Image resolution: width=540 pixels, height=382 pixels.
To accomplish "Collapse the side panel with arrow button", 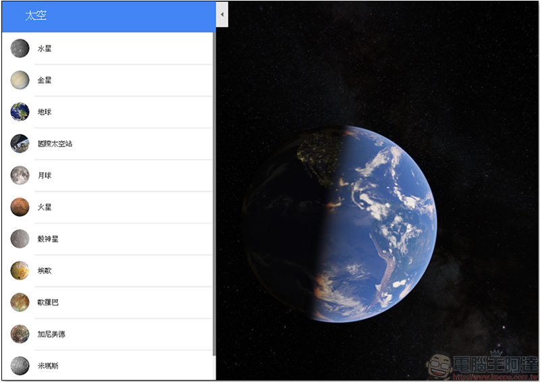I will tap(222, 14).
